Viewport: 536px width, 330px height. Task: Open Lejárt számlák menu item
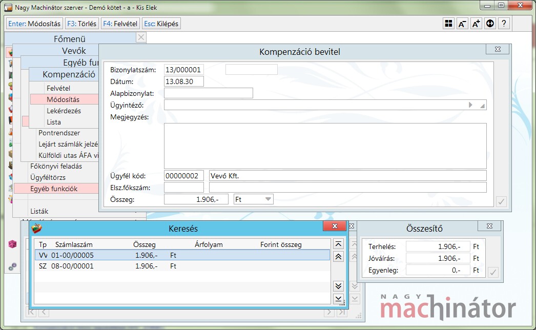[68, 144]
